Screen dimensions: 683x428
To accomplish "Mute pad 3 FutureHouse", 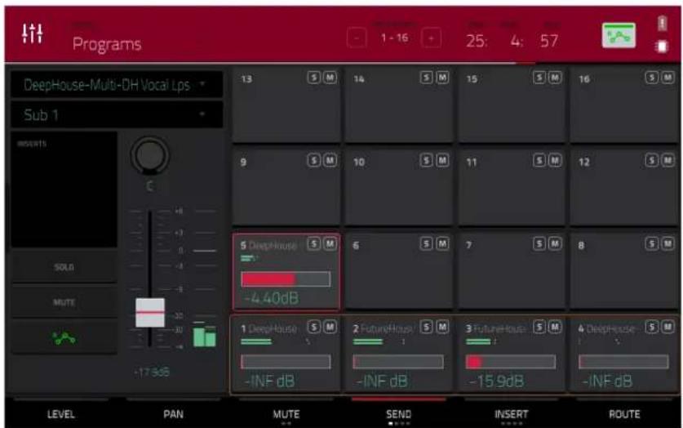I will [x=555, y=327].
